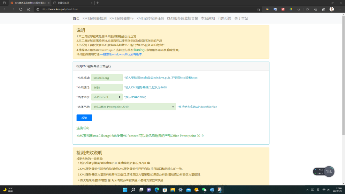345x194 pixels.
Task: Expand the hidden system tray icons
Action: point(307,190)
